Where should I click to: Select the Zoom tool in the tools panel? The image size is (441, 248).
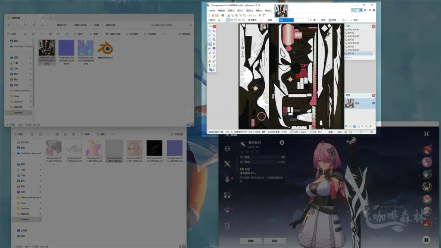[x=214, y=40]
